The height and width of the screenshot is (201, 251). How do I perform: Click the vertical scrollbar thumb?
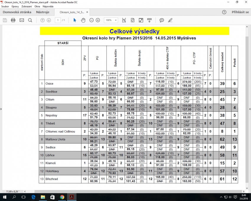pyautogui.click(x=247, y=109)
